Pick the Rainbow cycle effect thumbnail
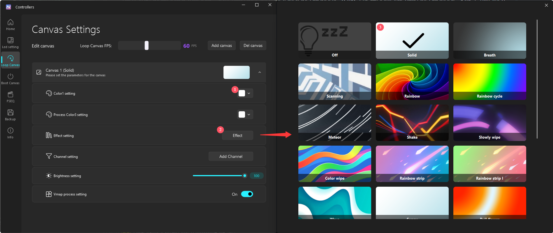The height and width of the screenshot is (233, 553). (490, 82)
